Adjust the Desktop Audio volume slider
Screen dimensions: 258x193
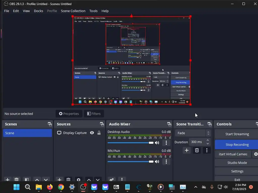130,143
